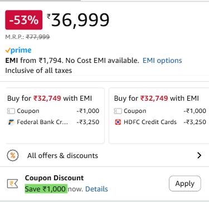Viewport: 209px width, 202px height.
Task: Click HDFC Credit Cards -₹3,250 discount line
Action: pyautogui.click(x=160, y=122)
